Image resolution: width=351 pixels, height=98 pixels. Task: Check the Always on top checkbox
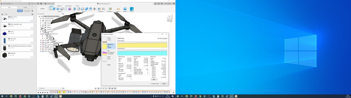click(151, 84)
